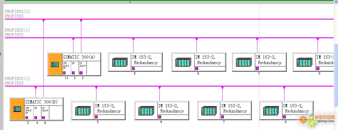Select the orange station icon of SIMATIC 300(B)

point(17,109)
